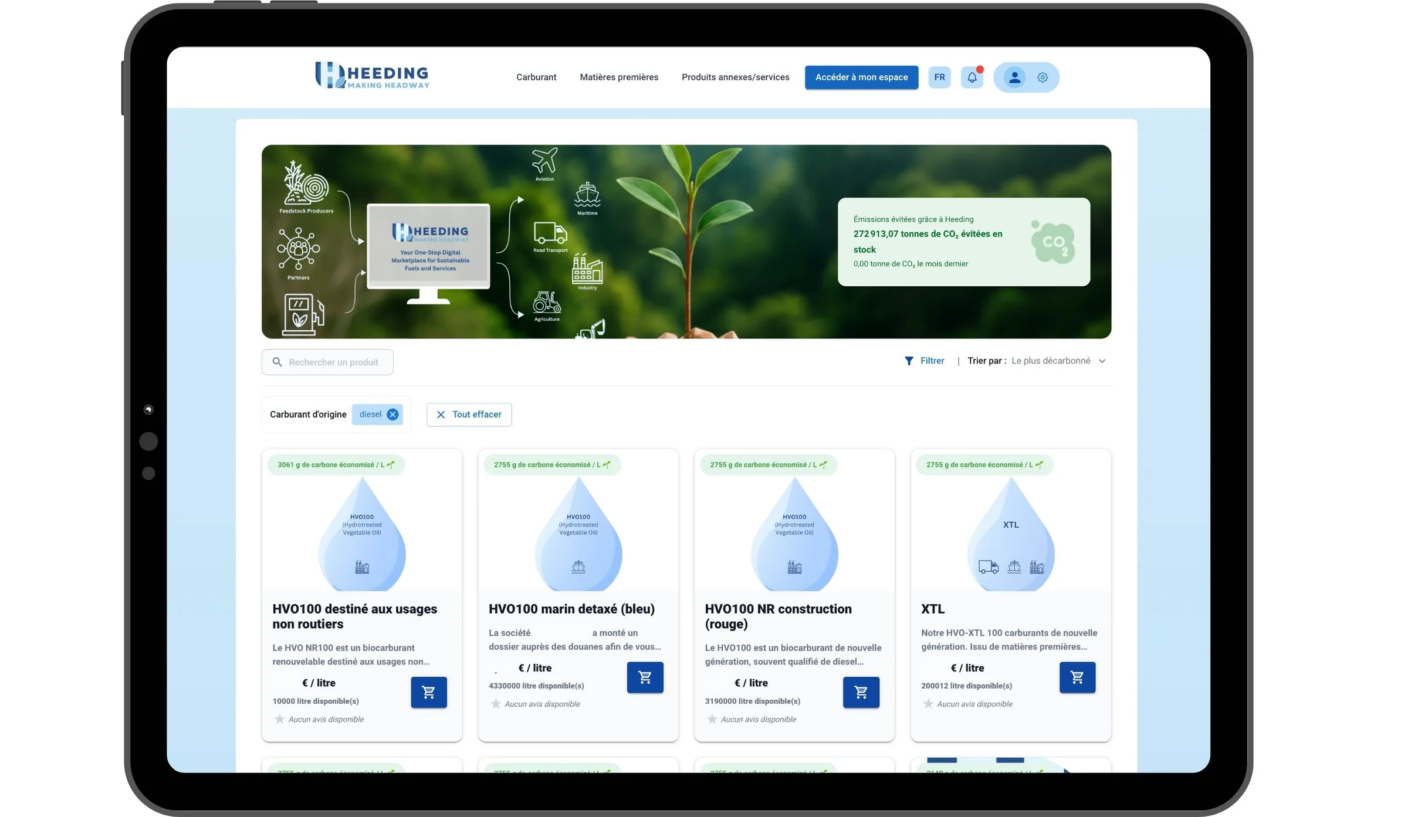
Task: Click the Heeding logo in the header
Action: click(x=372, y=75)
